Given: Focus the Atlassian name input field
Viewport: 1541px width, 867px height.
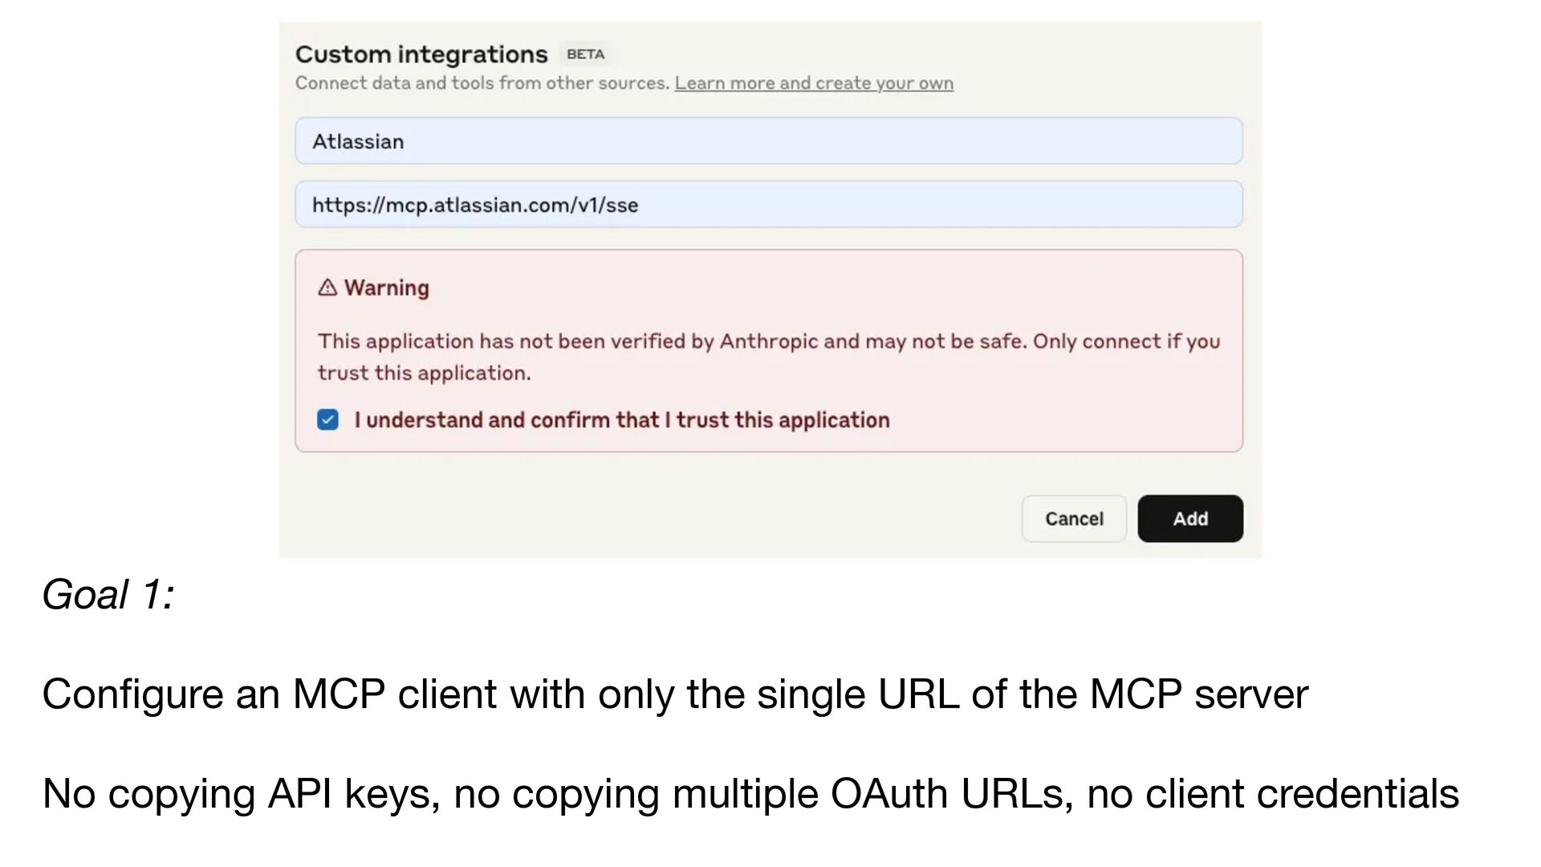Looking at the screenshot, I should click(x=769, y=141).
